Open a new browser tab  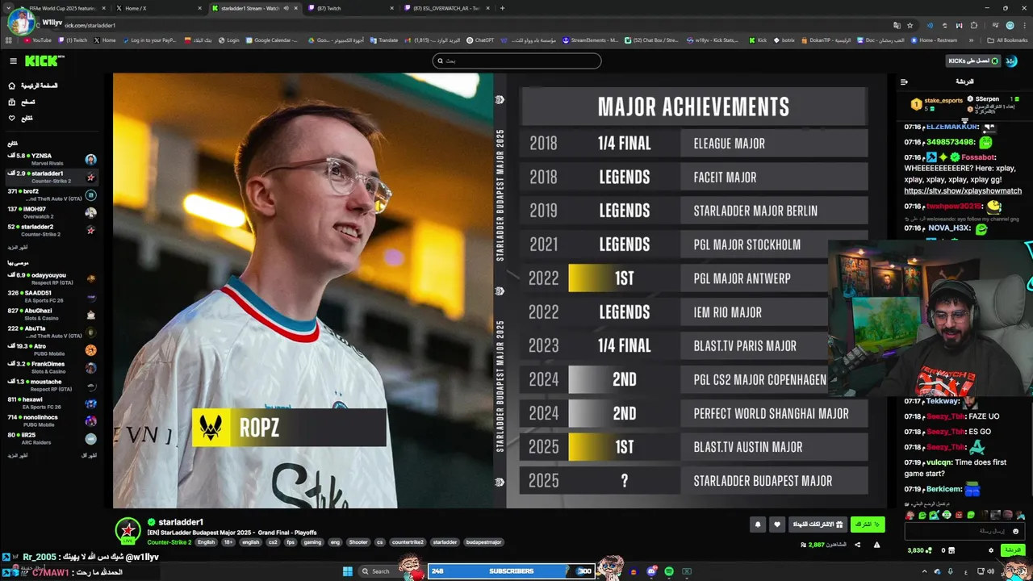pos(502,8)
